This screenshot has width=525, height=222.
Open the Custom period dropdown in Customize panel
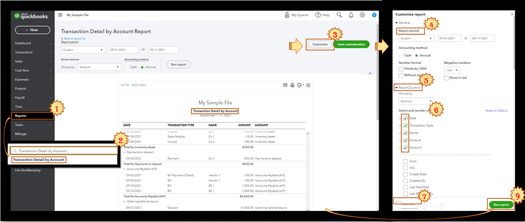point(417,38)
